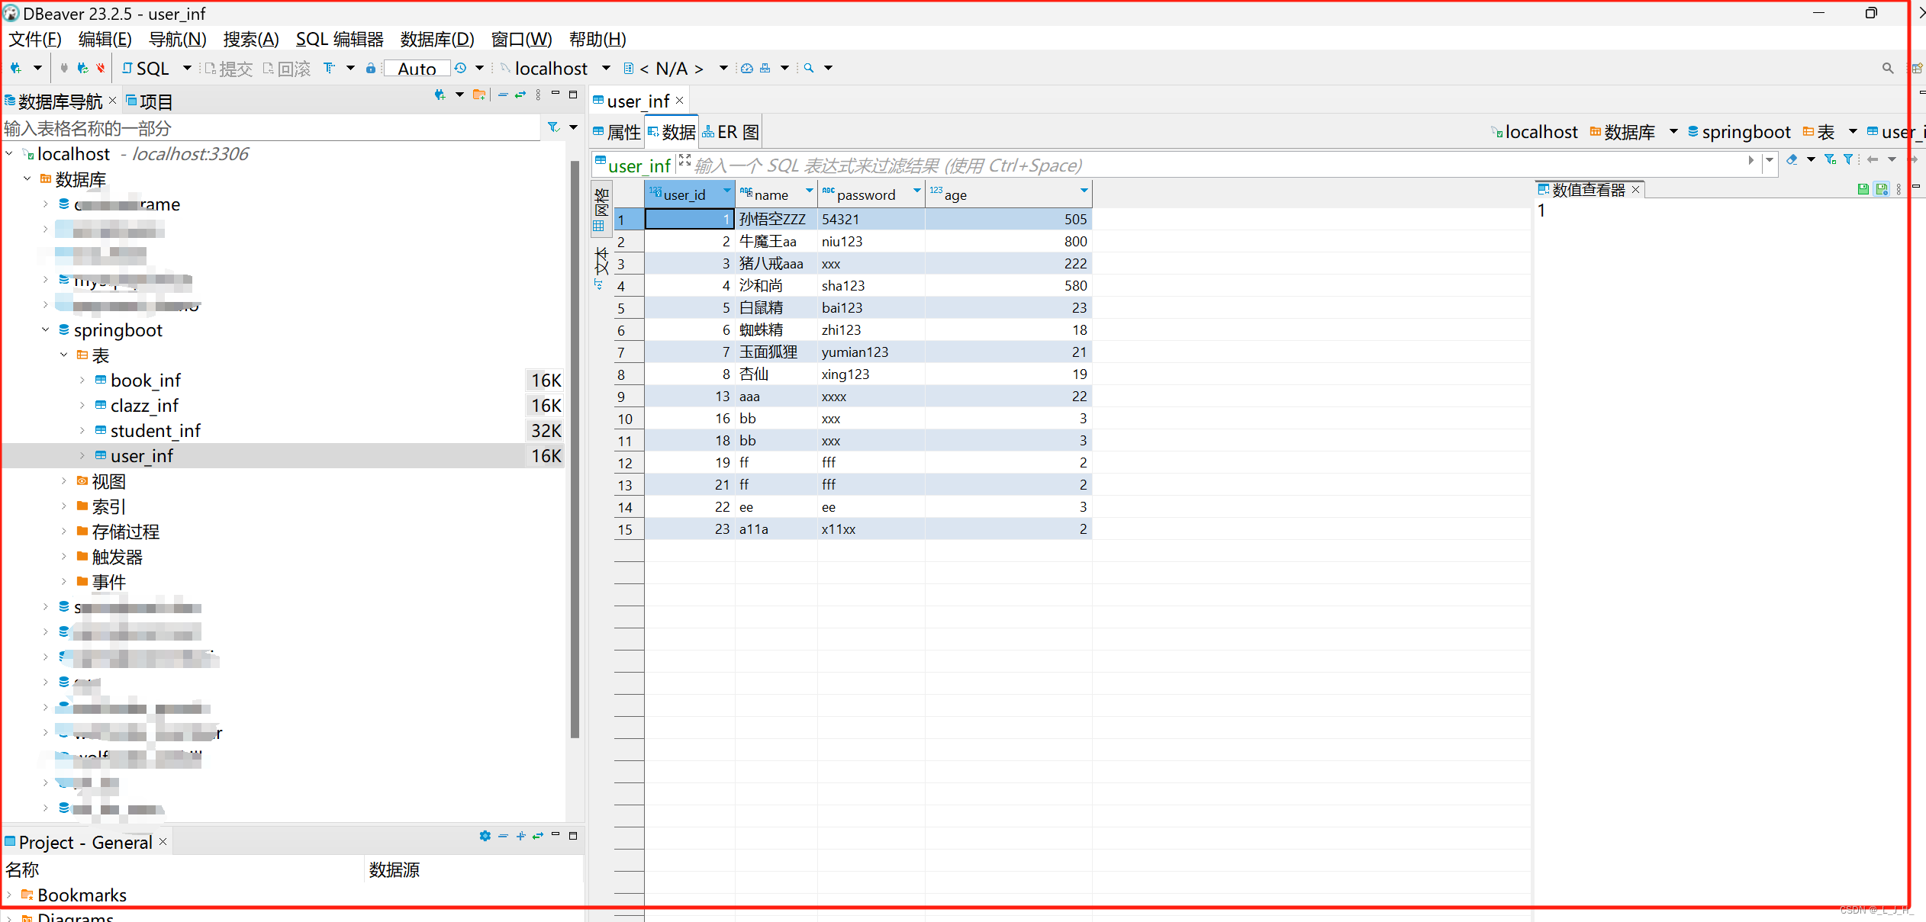Open the name column header dropdown
This screenshot has height=922, width=1926.
[x=809, y=191]
